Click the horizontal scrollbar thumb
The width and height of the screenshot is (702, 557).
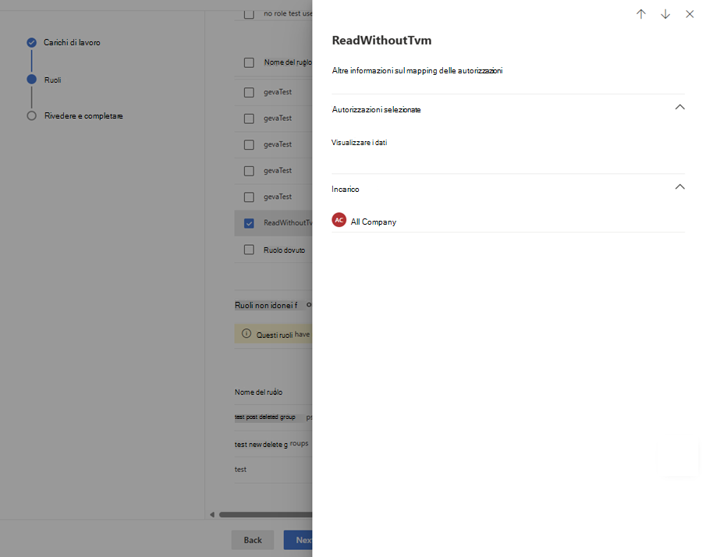coord(265,514)
